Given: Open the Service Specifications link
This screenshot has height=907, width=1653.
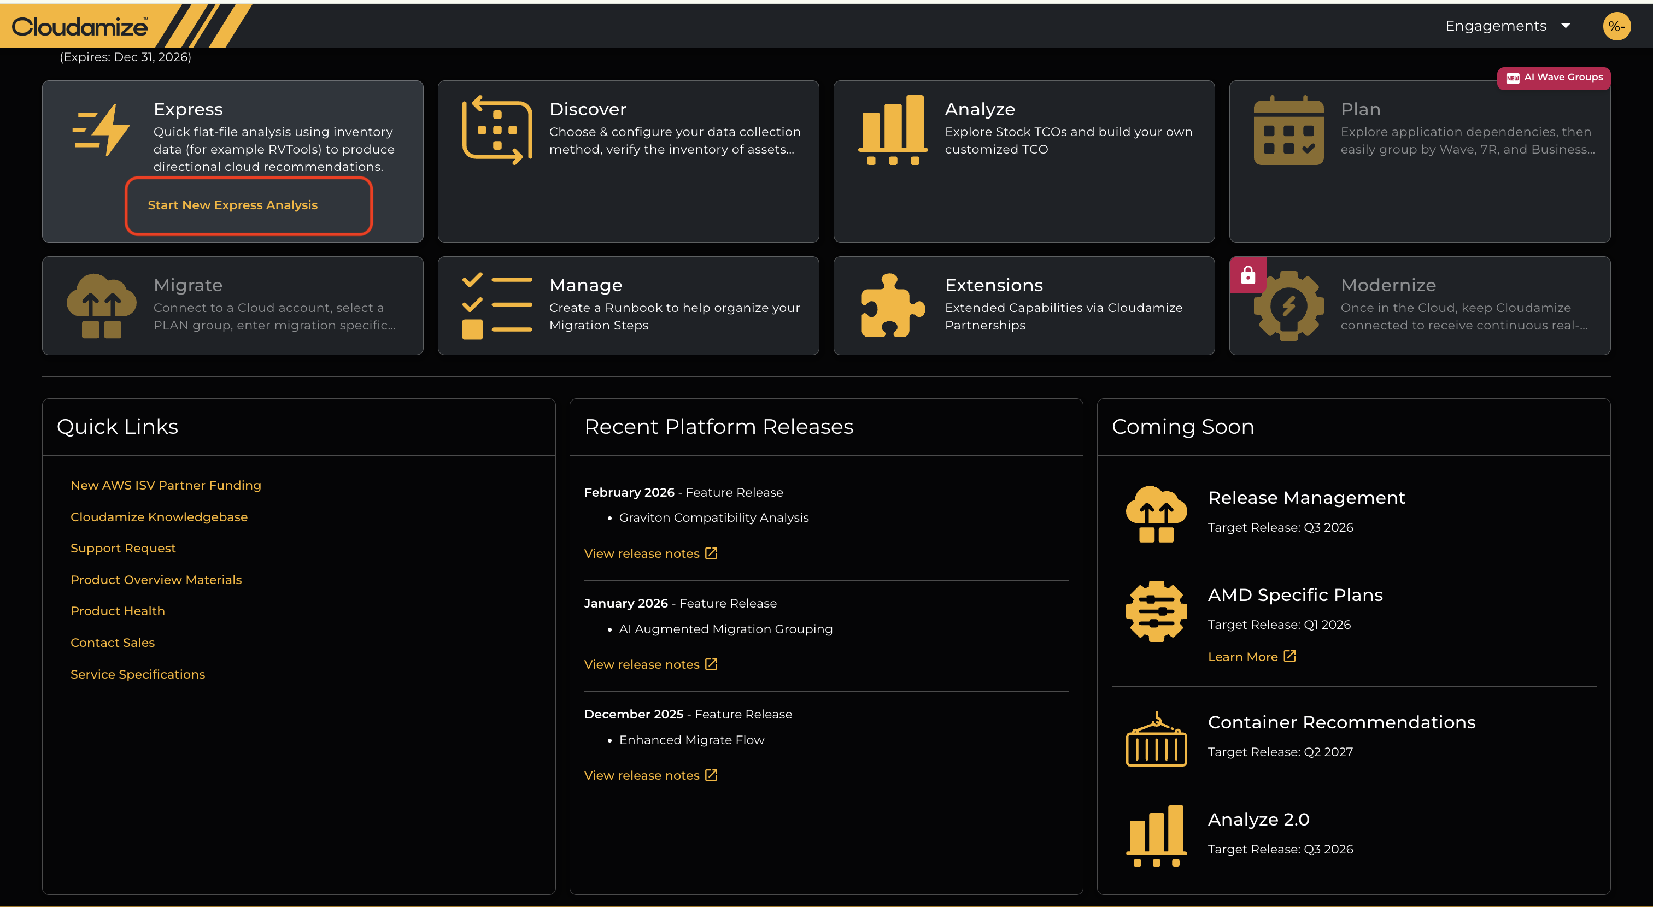Looking at the screenshot, I should tap(138, 674).
